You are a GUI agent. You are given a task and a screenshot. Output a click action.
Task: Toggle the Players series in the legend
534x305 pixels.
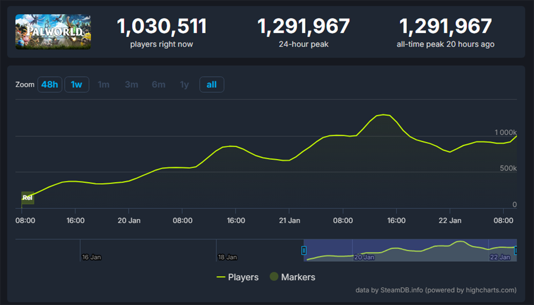point(243,277)
